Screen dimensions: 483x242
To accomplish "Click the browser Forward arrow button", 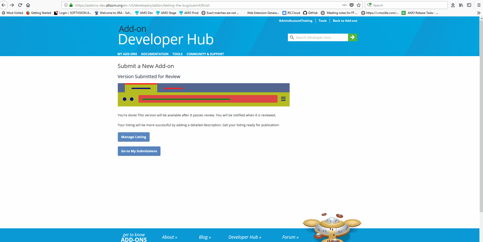I will pos(12,5).
